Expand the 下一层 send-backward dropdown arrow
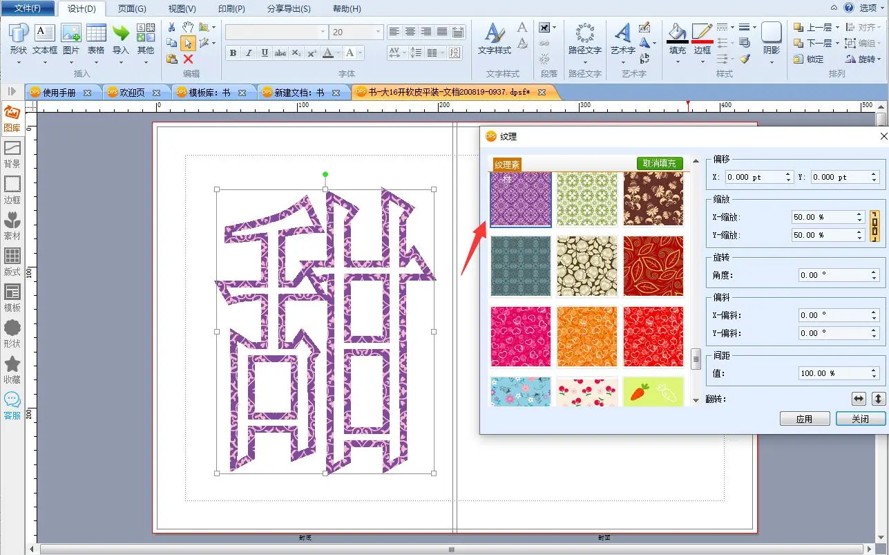889x555 pixels. (837, 44)
